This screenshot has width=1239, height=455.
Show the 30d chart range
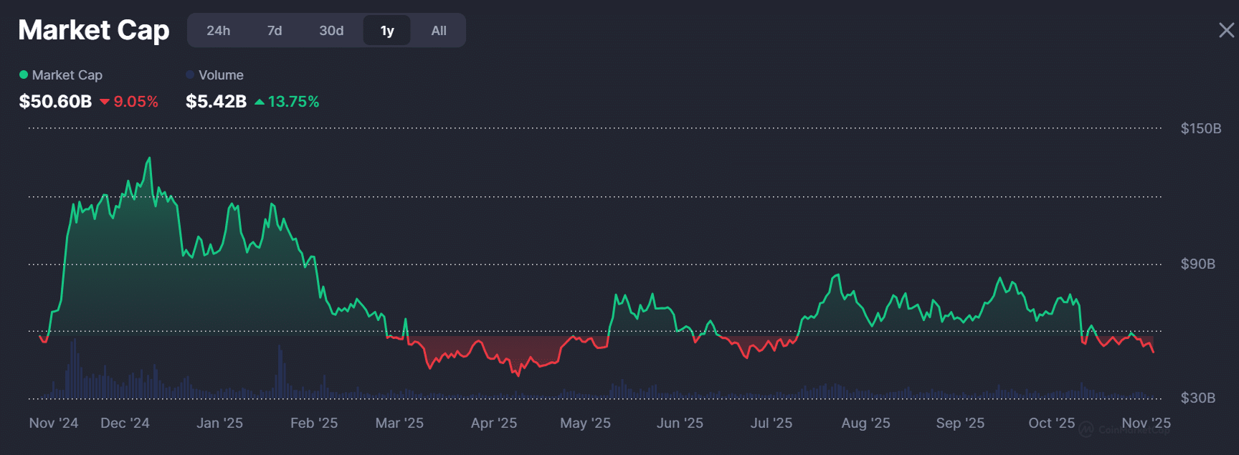(331, 31)
